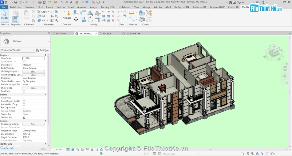Select Mirror - Draw Axis tool
Screen dimensions: 292x156
[x=97, y=13]
